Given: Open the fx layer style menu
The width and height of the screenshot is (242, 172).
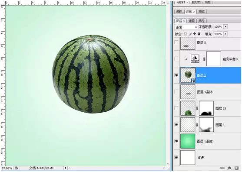Looking at the screenshot, I should tap(230, 168).
